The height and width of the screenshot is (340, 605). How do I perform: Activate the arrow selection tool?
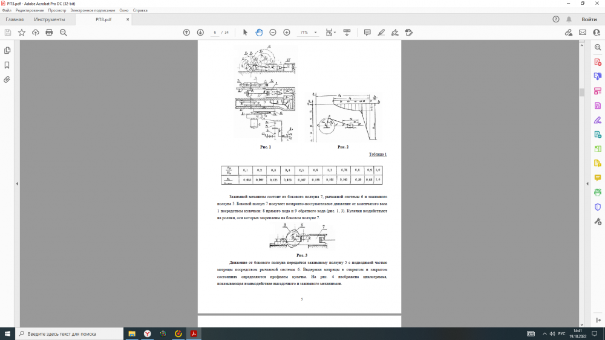[x=245, y=33]
